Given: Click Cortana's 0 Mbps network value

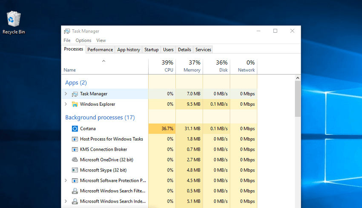Looking at the screenshot, I should [x=247, y=129].
